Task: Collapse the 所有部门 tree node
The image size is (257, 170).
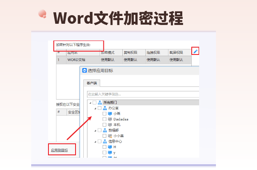Action: click(x=90, y=103)
